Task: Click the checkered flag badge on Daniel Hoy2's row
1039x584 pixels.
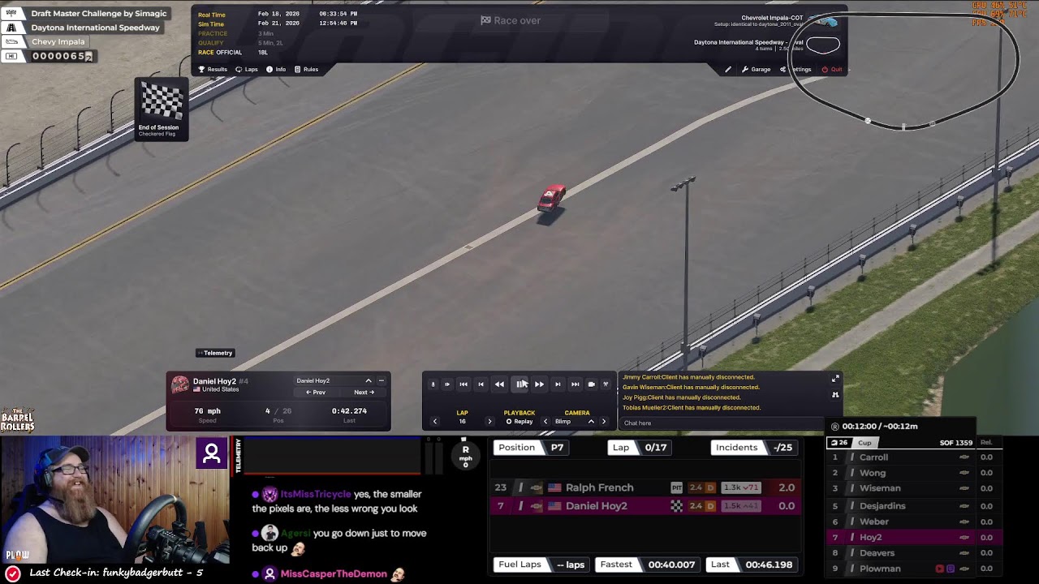Action: 677,506
